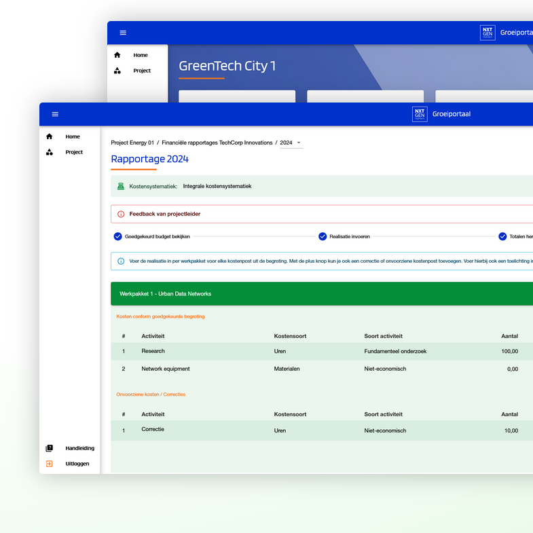
Task: Open the 2024 year dropdown
Action: click(291, 143)
